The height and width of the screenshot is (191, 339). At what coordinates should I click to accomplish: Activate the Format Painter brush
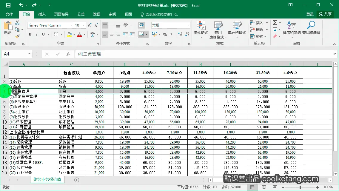(18, 36)
